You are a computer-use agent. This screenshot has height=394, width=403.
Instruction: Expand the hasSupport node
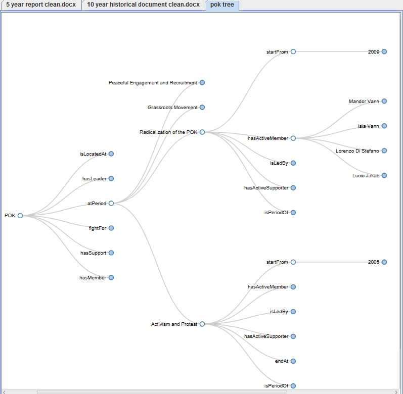(x=111, y=253)
